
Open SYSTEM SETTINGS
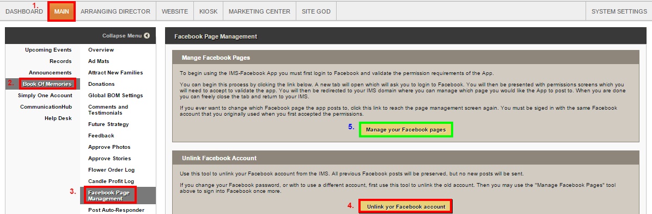[x=619, y=11]
